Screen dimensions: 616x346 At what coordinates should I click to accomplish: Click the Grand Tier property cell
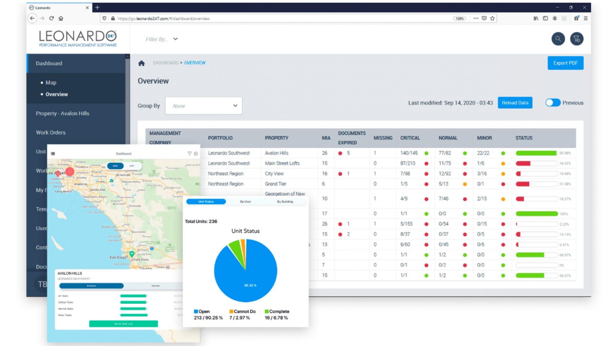pyautogui.click(x=276, y=184)
